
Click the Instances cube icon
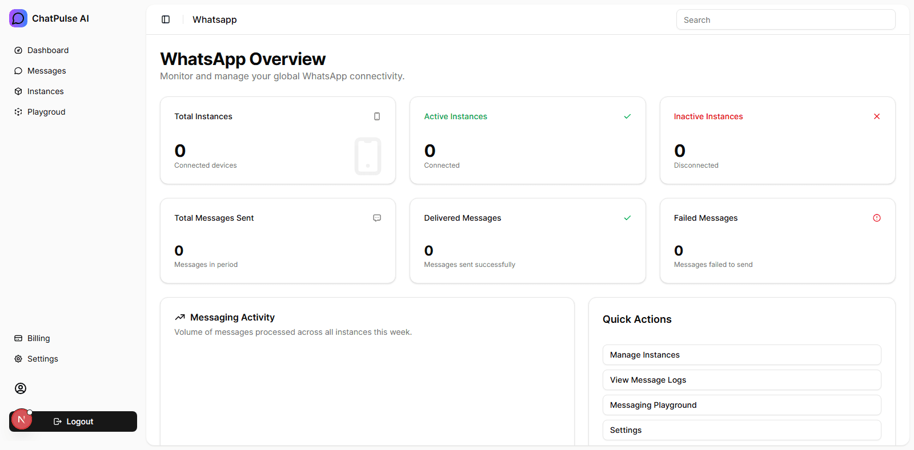pyautogui.click(x=18, y=91)
